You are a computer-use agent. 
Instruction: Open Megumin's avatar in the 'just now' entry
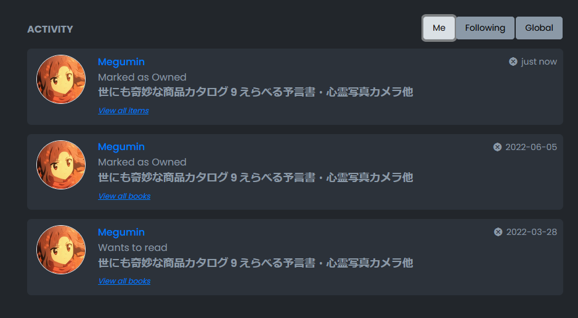click(x=61, y=79)
